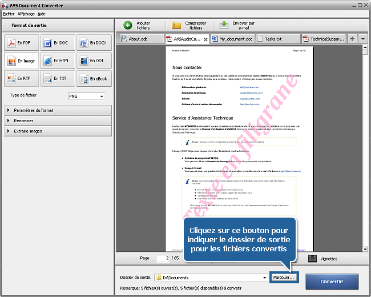The image size is (371, 297).
Task: Click the green Ajouter fichiers plus icon
Action: pos(128,25)
